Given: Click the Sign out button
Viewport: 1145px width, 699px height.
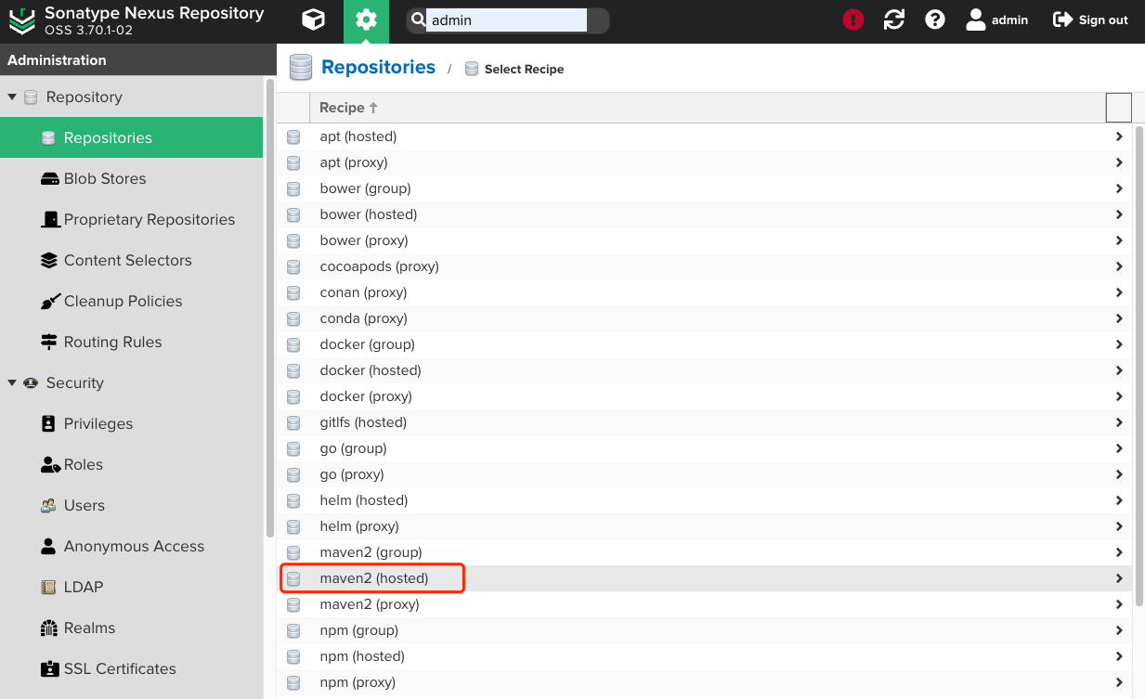Looking at the screenshot, I should click(x=1090, y=20).
